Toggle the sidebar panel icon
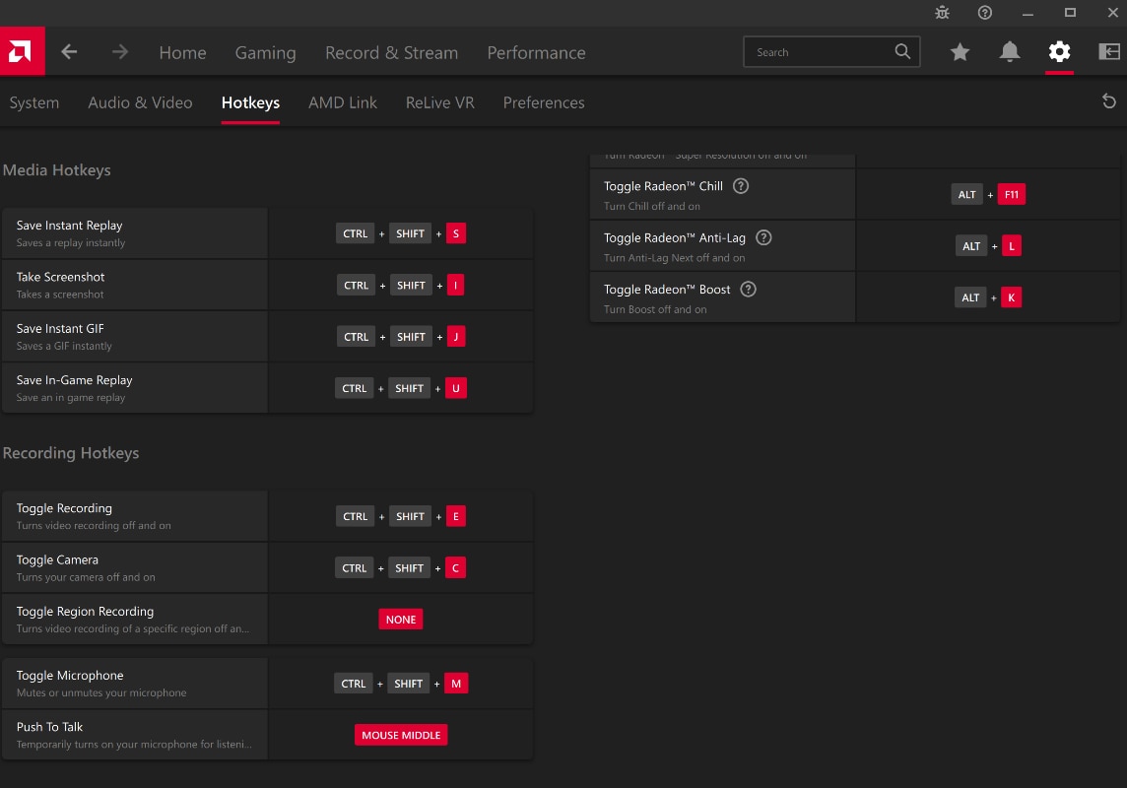The height and width of the screenshot is (788, 1127). click(x=1109, y=52)
